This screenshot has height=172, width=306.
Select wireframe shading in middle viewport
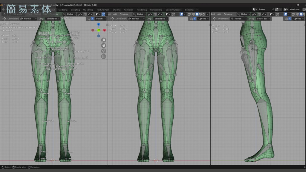tap(193, 14)
